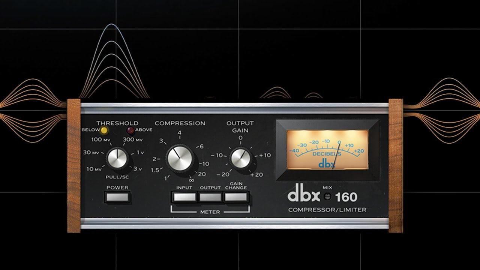Switch the meter to Output
The width and height of the screenshot is (480, 270).
210,197
